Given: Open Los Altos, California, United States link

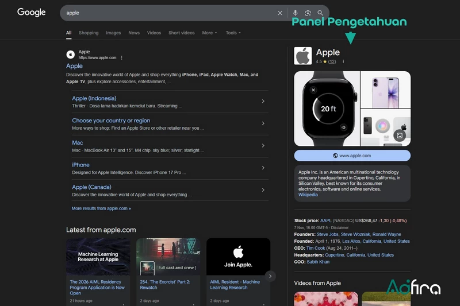Looking at the screenshot, I should point(376,241).
